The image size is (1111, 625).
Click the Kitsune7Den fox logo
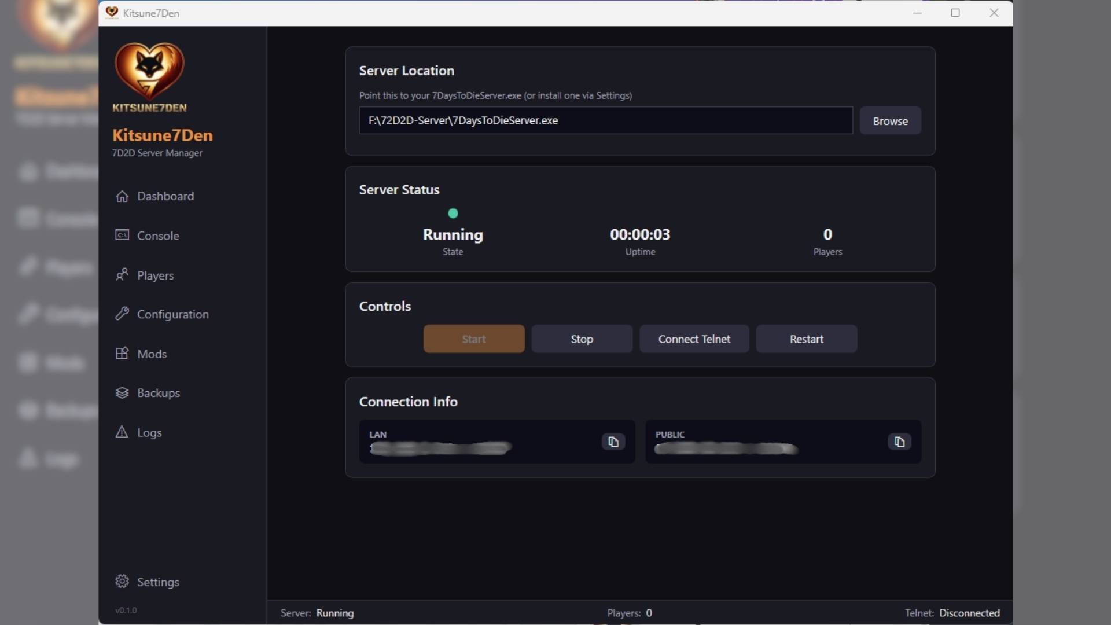[x=149, y=71]
